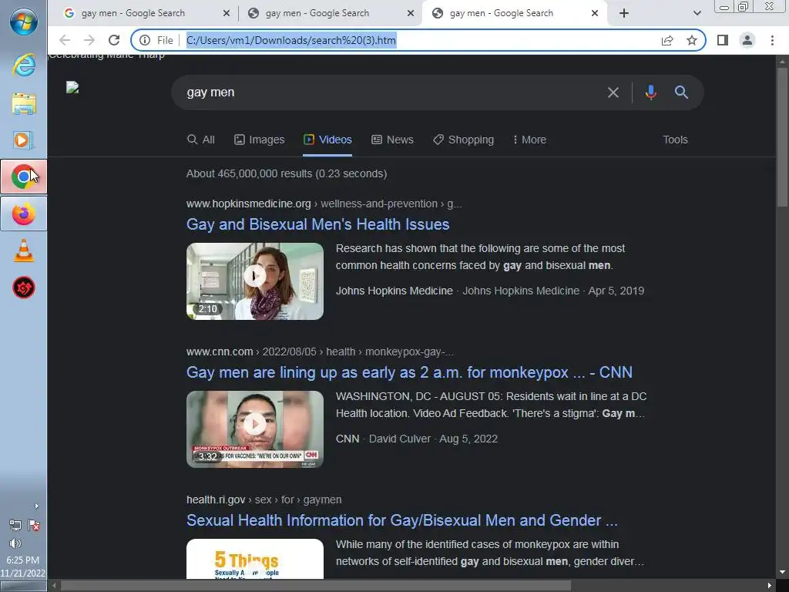Viewport: 789px width, 592px height.
Task: Click the Windows Start orb
Action: pyautogui.click(x=24, y=22)
